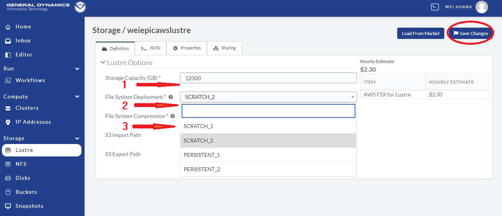
Task: Switch to the Definition tab
Action: coord(115,49)
